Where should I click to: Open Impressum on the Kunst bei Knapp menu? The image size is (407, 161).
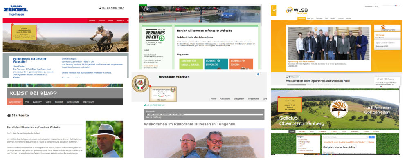click(x=88, y=102)
